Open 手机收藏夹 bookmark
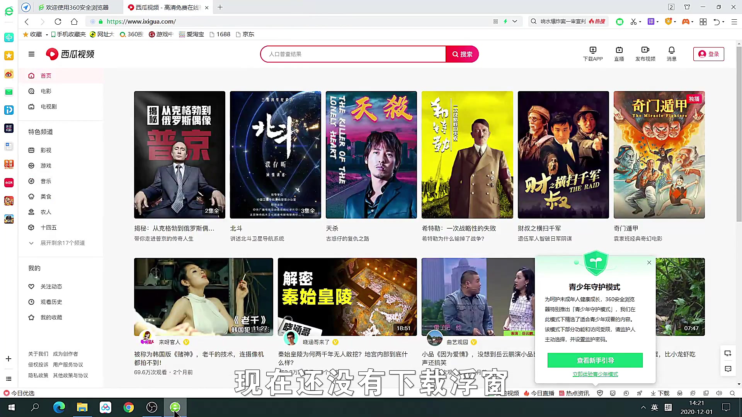Image resolution: width=742 pixels, height=417 pixels. pos(68,34)
